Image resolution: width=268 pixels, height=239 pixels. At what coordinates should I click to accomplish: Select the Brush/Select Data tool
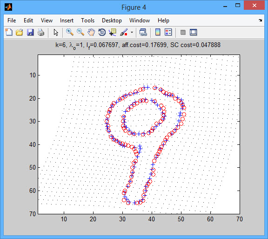pyautogui.click(x=124, y=32)
